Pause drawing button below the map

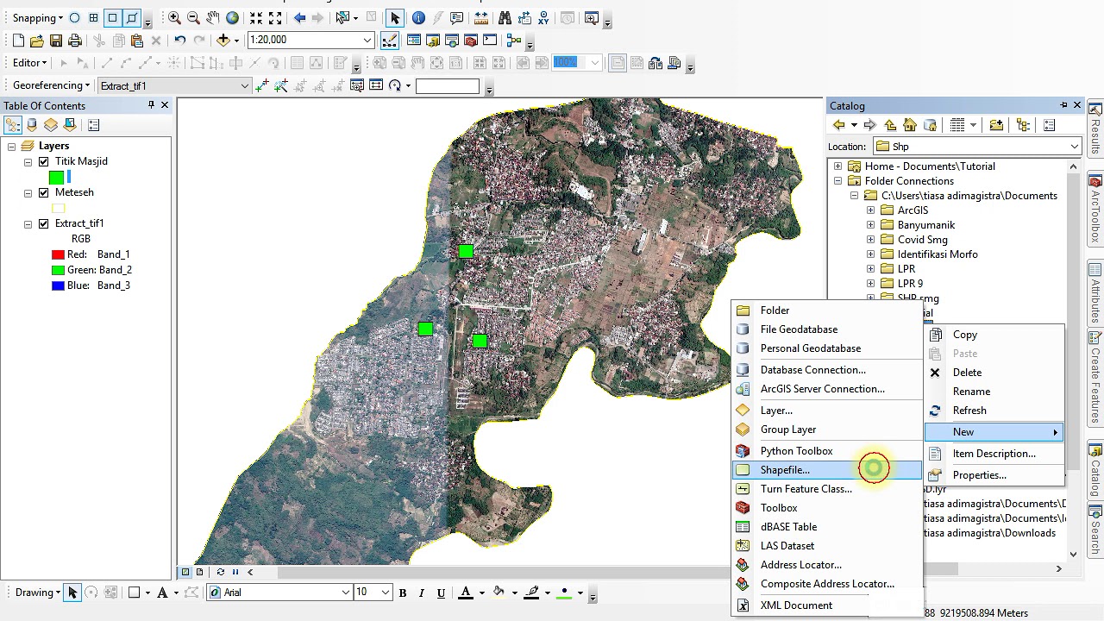235,572
